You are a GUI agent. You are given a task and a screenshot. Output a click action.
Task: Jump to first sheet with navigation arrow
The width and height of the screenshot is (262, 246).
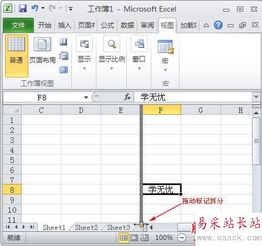click(x=8, y=227)
